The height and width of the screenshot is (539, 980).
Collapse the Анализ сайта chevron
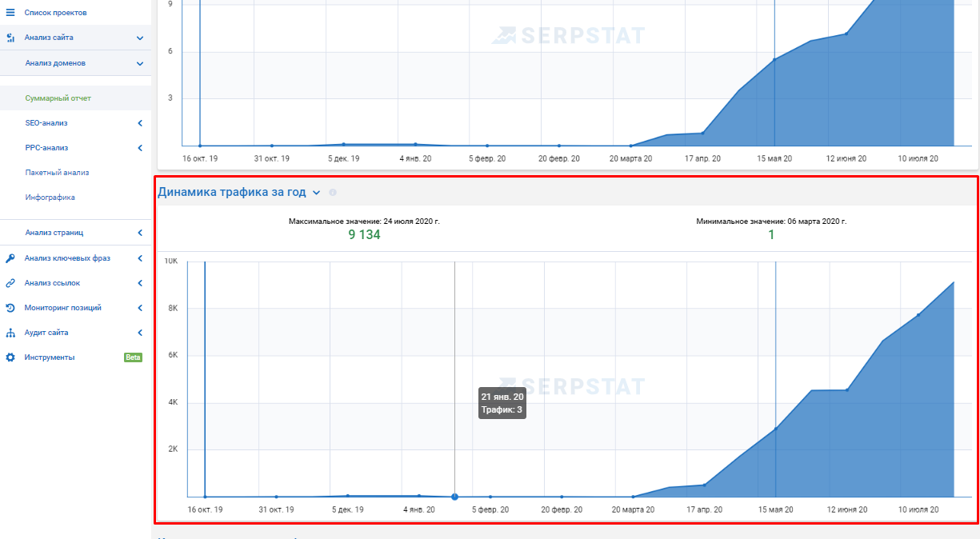[x=140, y=38]
